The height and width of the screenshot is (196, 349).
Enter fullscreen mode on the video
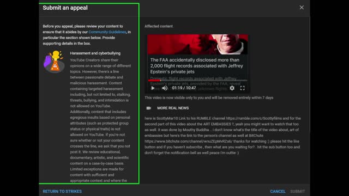tap(242, 88)
